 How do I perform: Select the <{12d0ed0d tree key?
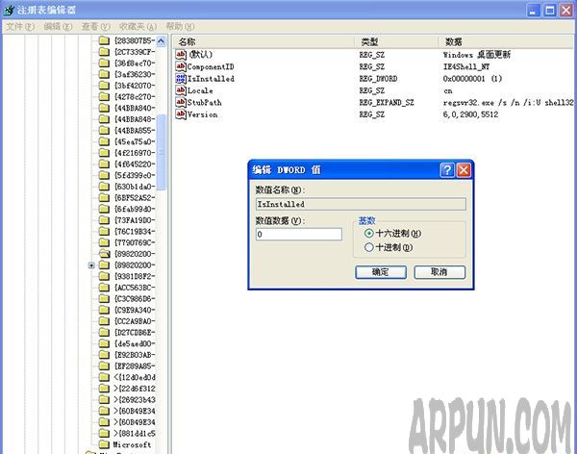click(x=135, y=377)
